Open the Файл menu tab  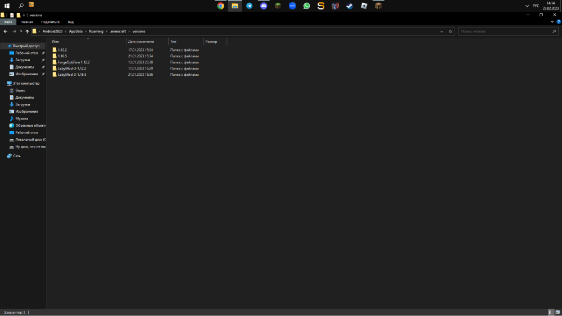click(x=8, y=22)
